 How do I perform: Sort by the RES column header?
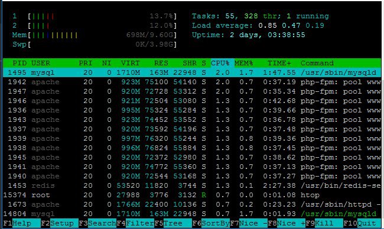(x=161, y=63)
